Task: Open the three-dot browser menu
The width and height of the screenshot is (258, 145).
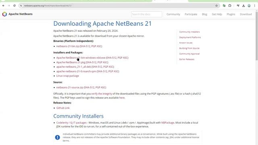Action: coord(254,6)
